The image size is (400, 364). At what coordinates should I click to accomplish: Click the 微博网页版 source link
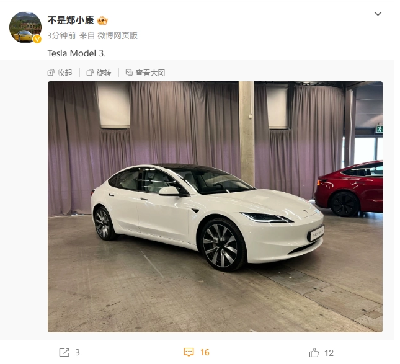(x=119, y=36)
